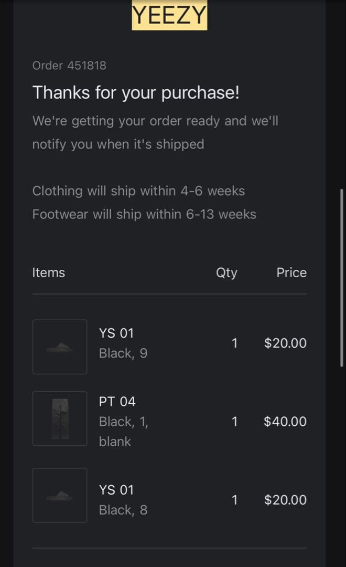Select the Black, 1, blank variant text
Image resolution: width=346 pixels, height=567 pixels.
point(124,432)
